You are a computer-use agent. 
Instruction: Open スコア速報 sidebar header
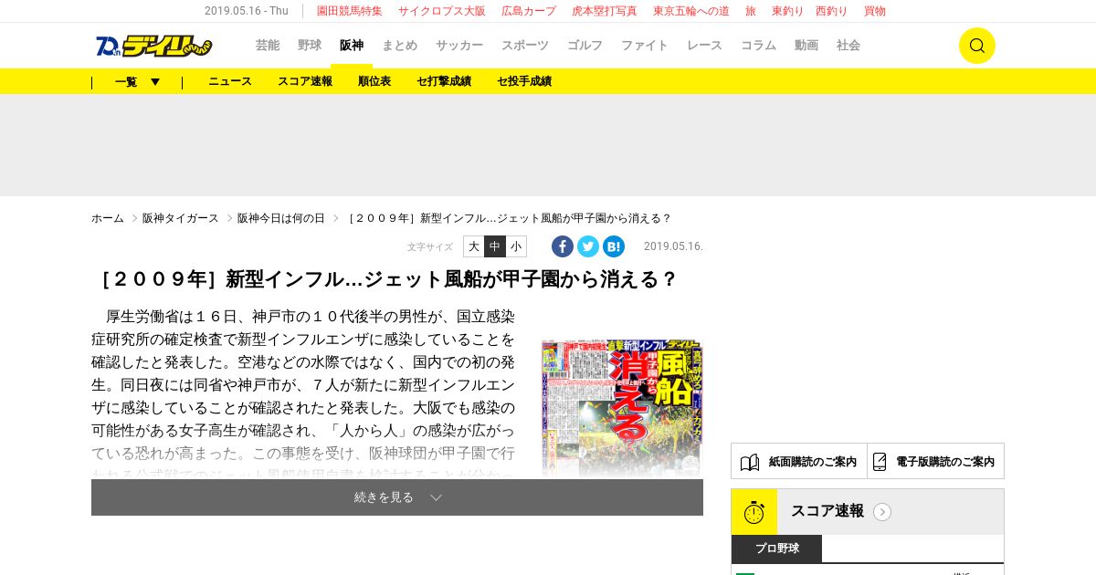[868, 512]
